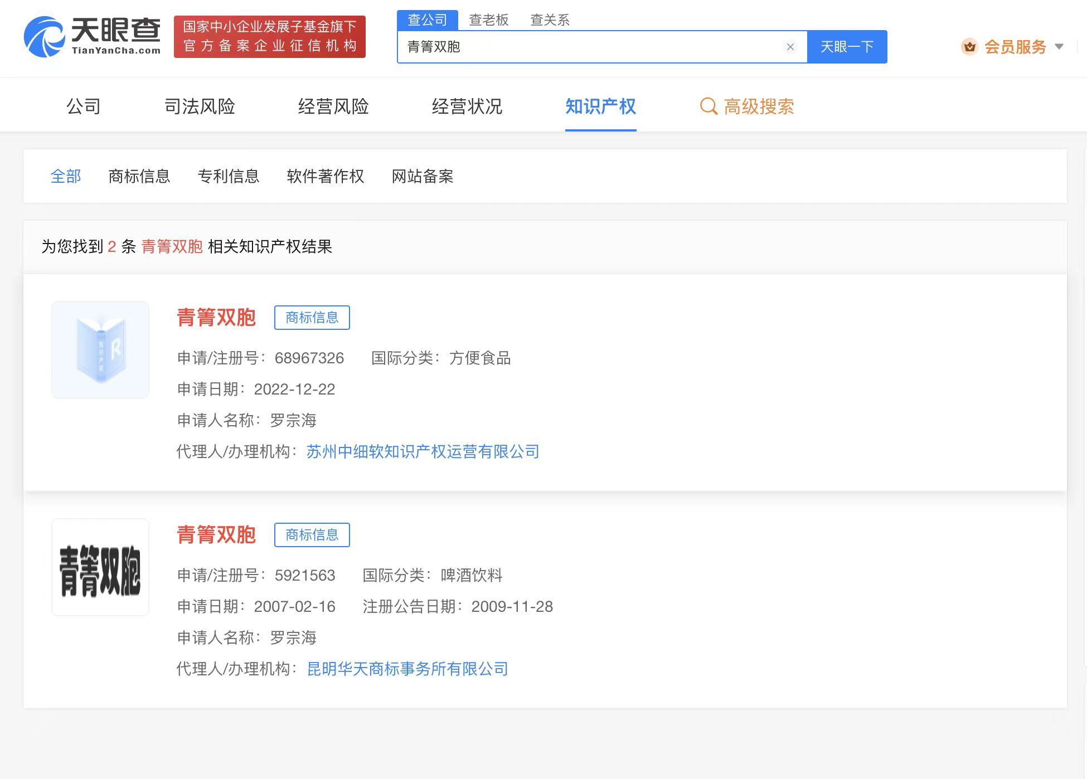1087x779 pixels.
Task: Click application date 2007-02-16
Action: [294, 606]
